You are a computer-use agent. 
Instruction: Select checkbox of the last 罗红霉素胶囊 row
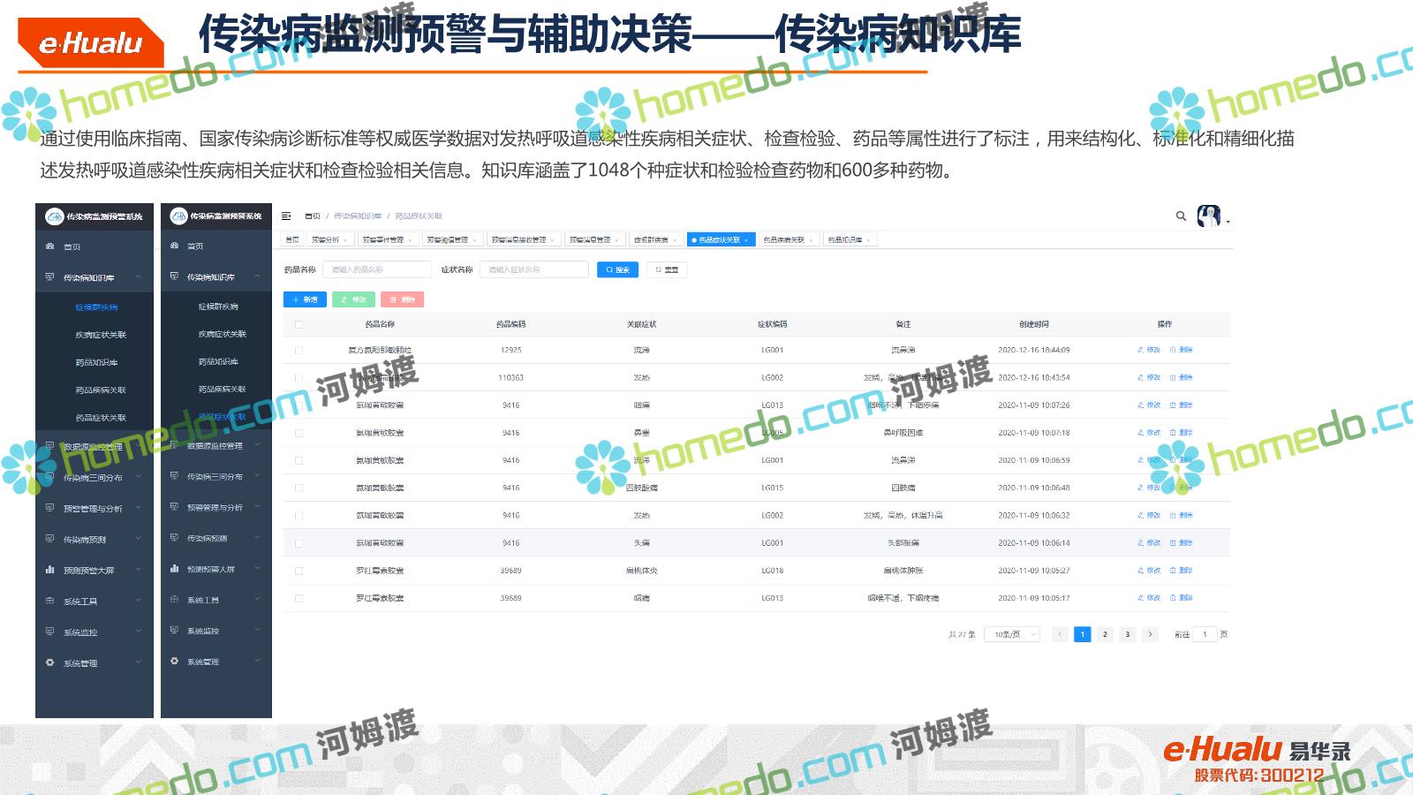298,598
